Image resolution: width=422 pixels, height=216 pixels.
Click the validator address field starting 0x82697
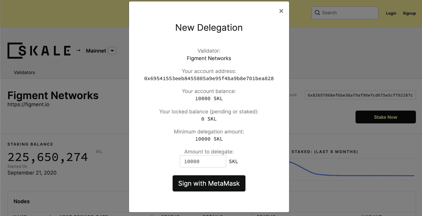[360, 95]
